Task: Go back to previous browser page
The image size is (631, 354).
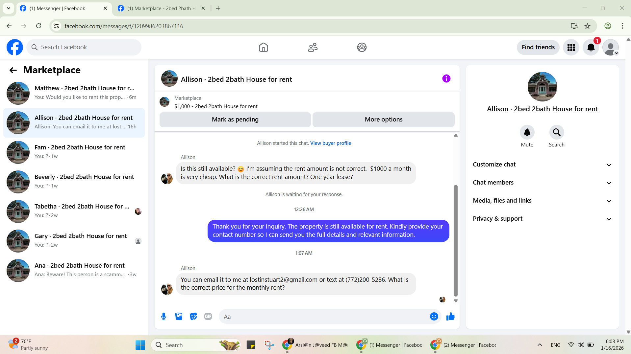Action: [x=9, y=26]
